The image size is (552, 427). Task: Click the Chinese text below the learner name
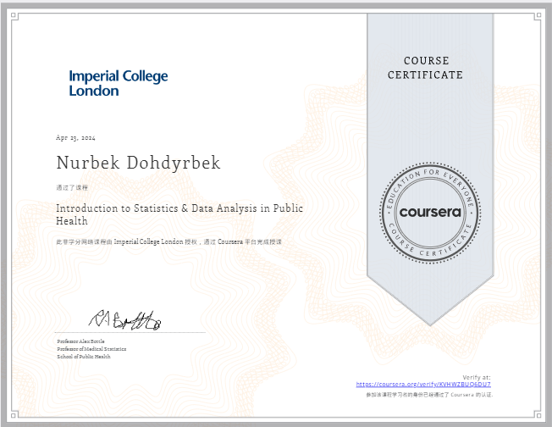click(72, 187)
